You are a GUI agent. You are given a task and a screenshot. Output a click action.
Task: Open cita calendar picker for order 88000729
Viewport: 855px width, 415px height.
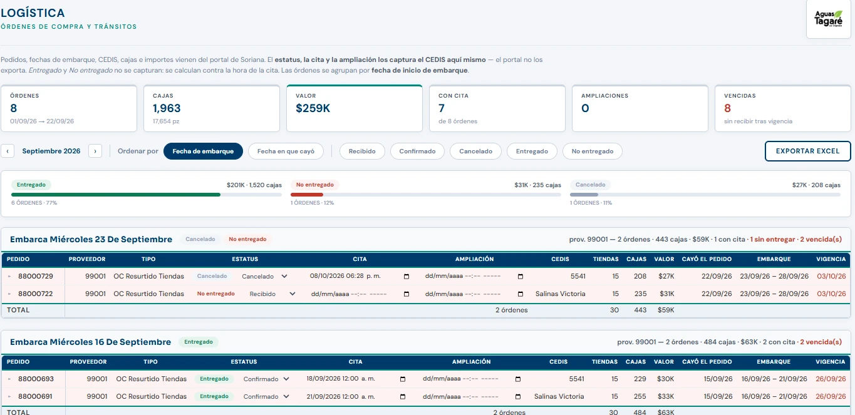[407, 277]
